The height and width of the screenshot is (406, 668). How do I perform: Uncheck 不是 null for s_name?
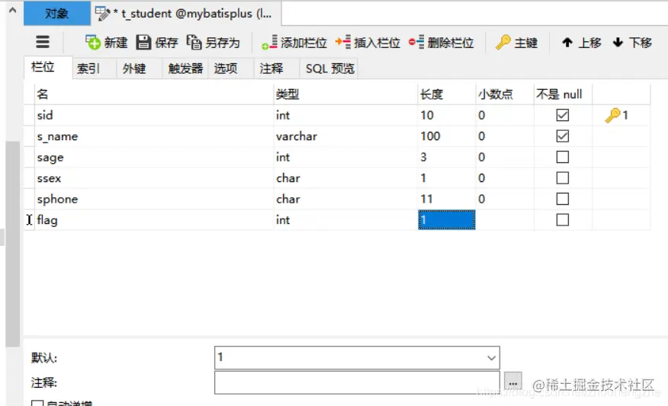click(562, 136)
